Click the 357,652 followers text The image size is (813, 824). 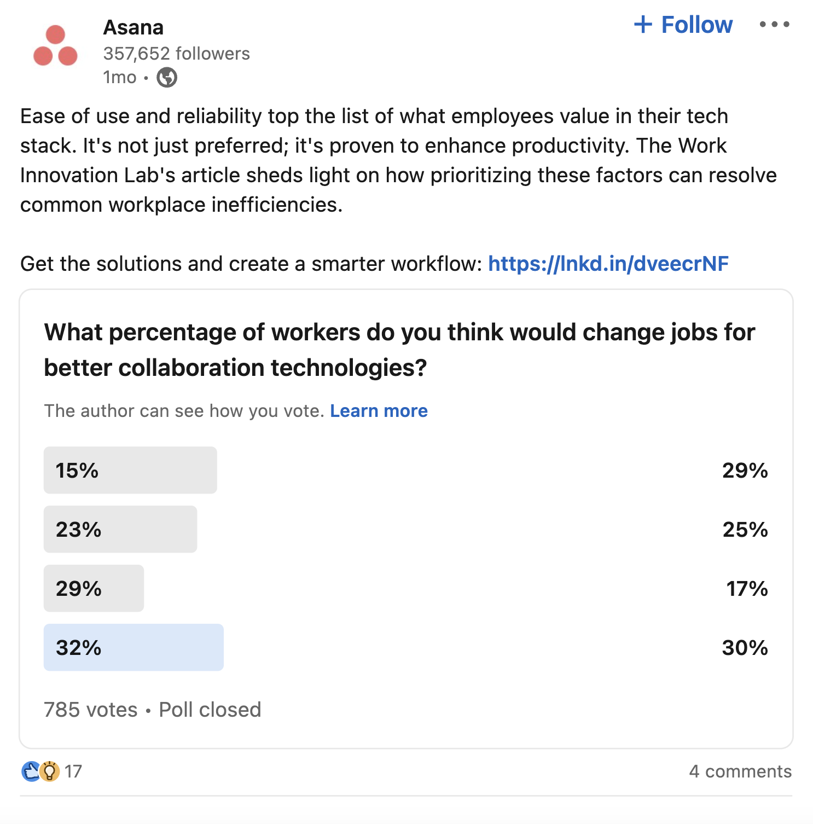(x=176, y=54)
